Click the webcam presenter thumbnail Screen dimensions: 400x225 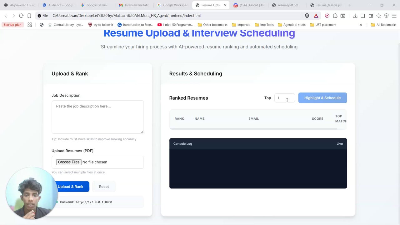(x=32, y=193)
